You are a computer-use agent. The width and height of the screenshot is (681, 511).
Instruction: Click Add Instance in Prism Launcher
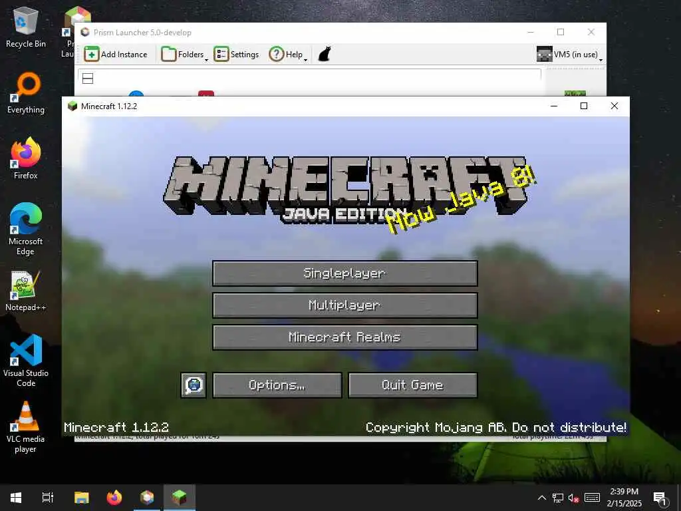[x=116, y=55]
